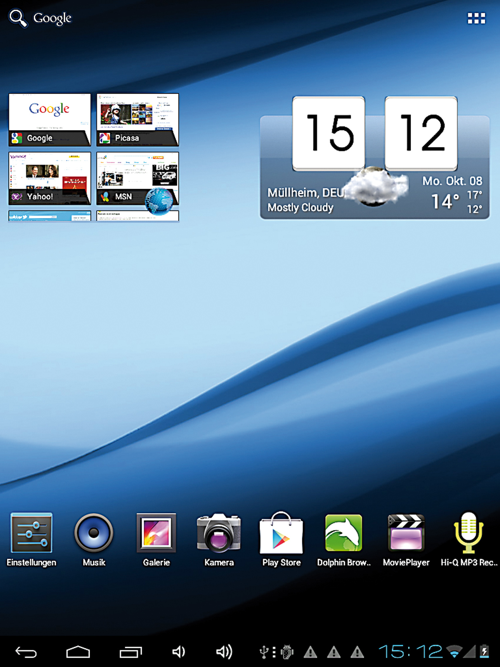Increase volume with the loud speaker button
Viewport: 500px width, 667px height.
[224, 652]
